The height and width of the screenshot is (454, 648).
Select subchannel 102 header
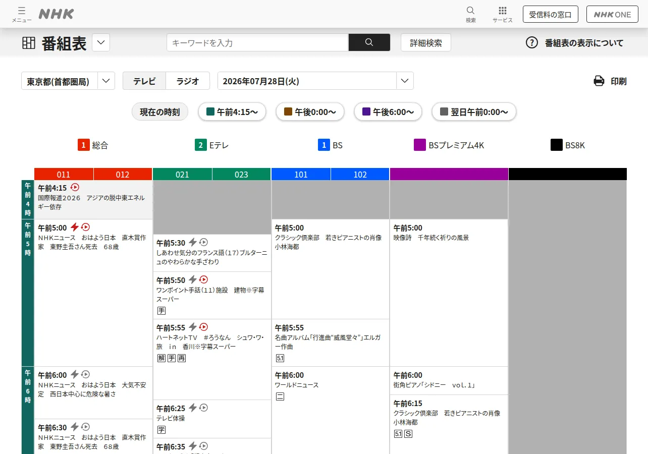(360, 174)
